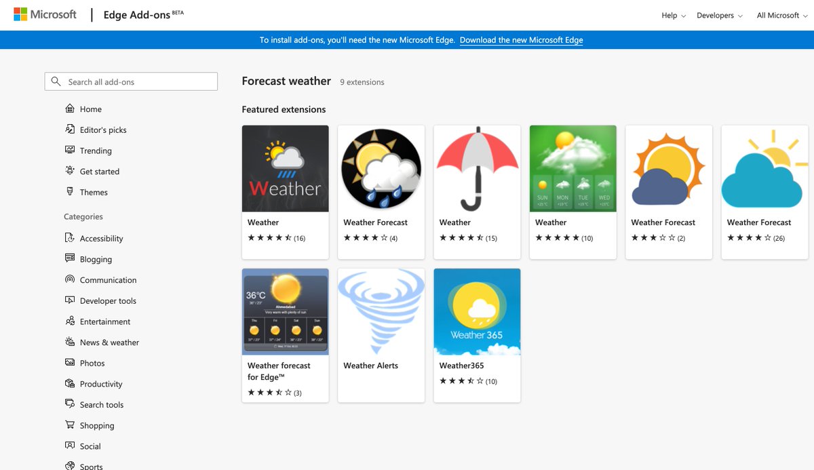Open the Developers dropdown
814x470 pixels.
point(719,15)
